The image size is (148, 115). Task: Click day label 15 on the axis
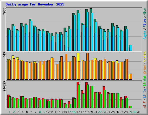pos(69,112)
